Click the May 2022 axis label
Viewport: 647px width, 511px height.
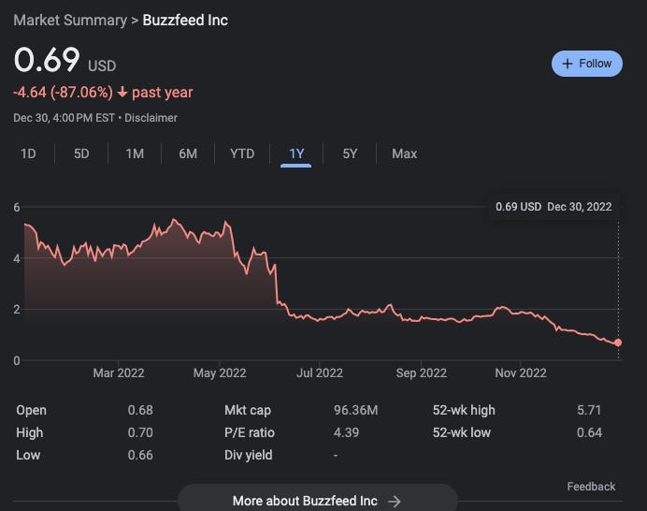pos(220,373)
